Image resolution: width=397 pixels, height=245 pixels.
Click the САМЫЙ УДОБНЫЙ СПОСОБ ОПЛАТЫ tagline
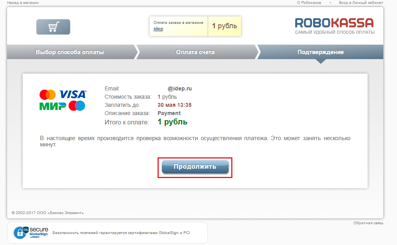(x=335, y=32)
